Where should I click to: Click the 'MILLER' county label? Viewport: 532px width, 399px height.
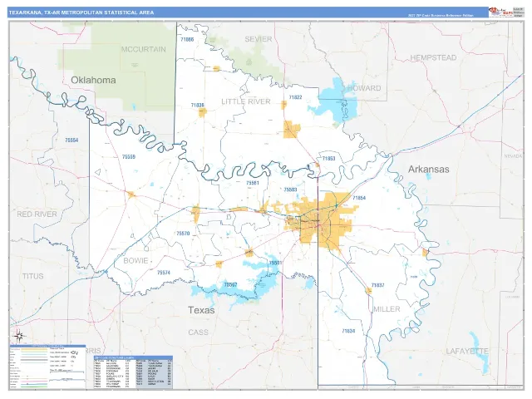pos(387,309)
